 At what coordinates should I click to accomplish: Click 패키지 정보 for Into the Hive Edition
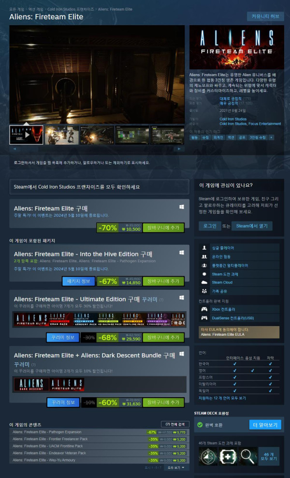78,282
